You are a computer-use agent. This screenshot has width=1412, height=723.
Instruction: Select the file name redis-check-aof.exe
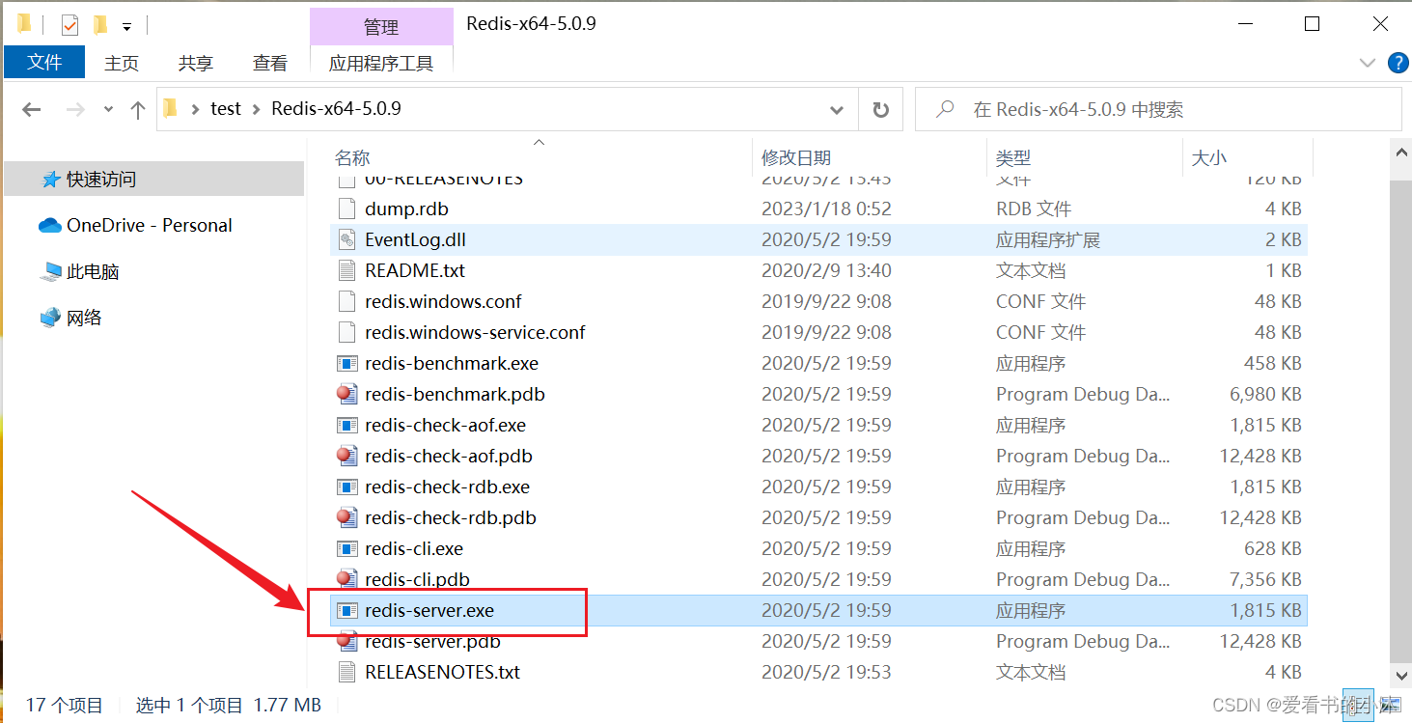(445, 425)
